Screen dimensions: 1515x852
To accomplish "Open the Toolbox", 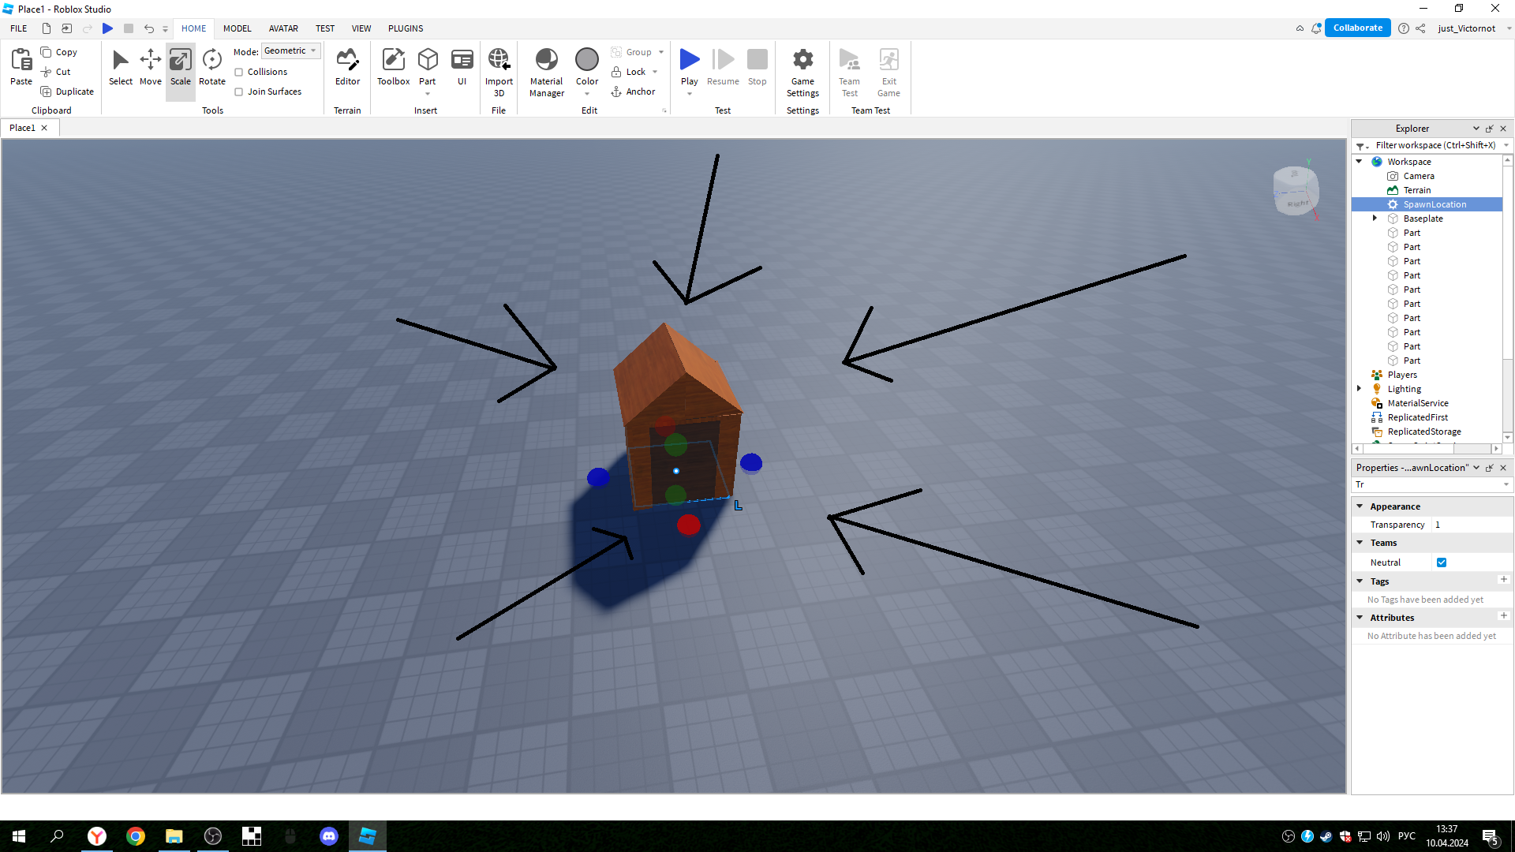I will pos(393,69).
